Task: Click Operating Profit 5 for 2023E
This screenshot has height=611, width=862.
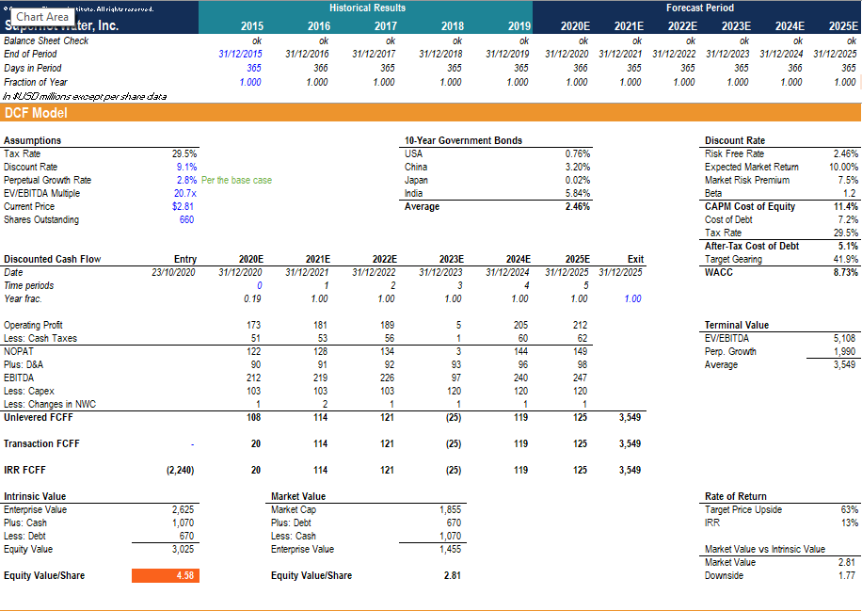Action: pos(458,326)
